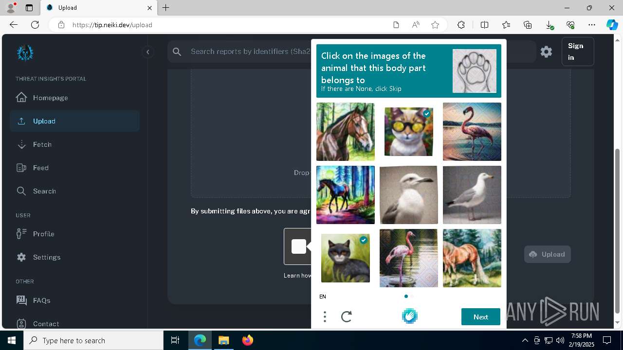Select Upload in the sidebar
This screenshot has height=350, width=623.
pyautogui.click(x=74, y=121)
